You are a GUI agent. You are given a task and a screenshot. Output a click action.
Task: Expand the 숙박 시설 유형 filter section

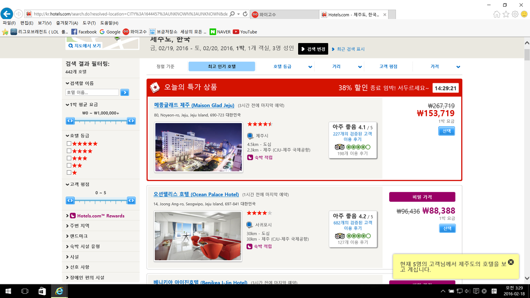click(x=83, y=247)
